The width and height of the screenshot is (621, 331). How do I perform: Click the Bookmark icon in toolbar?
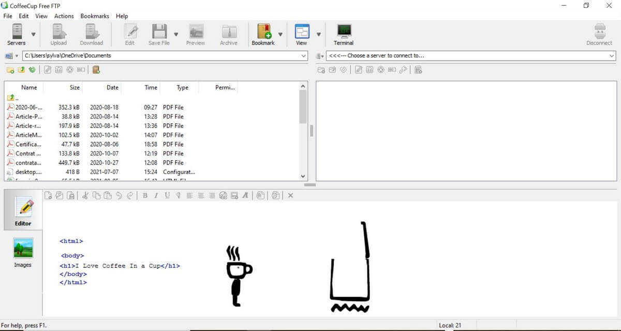(263, 34)
